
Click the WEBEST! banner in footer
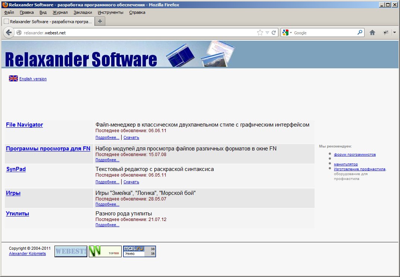pyautogui.click(x=71, y=251)
